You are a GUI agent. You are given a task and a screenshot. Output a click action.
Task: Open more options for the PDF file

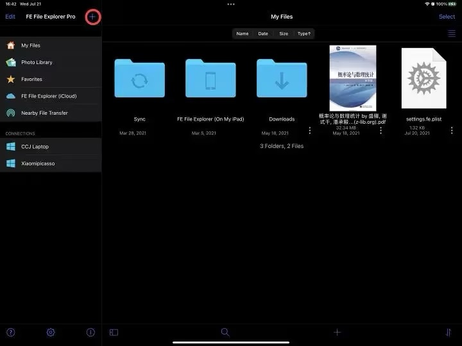pos(381,130)
